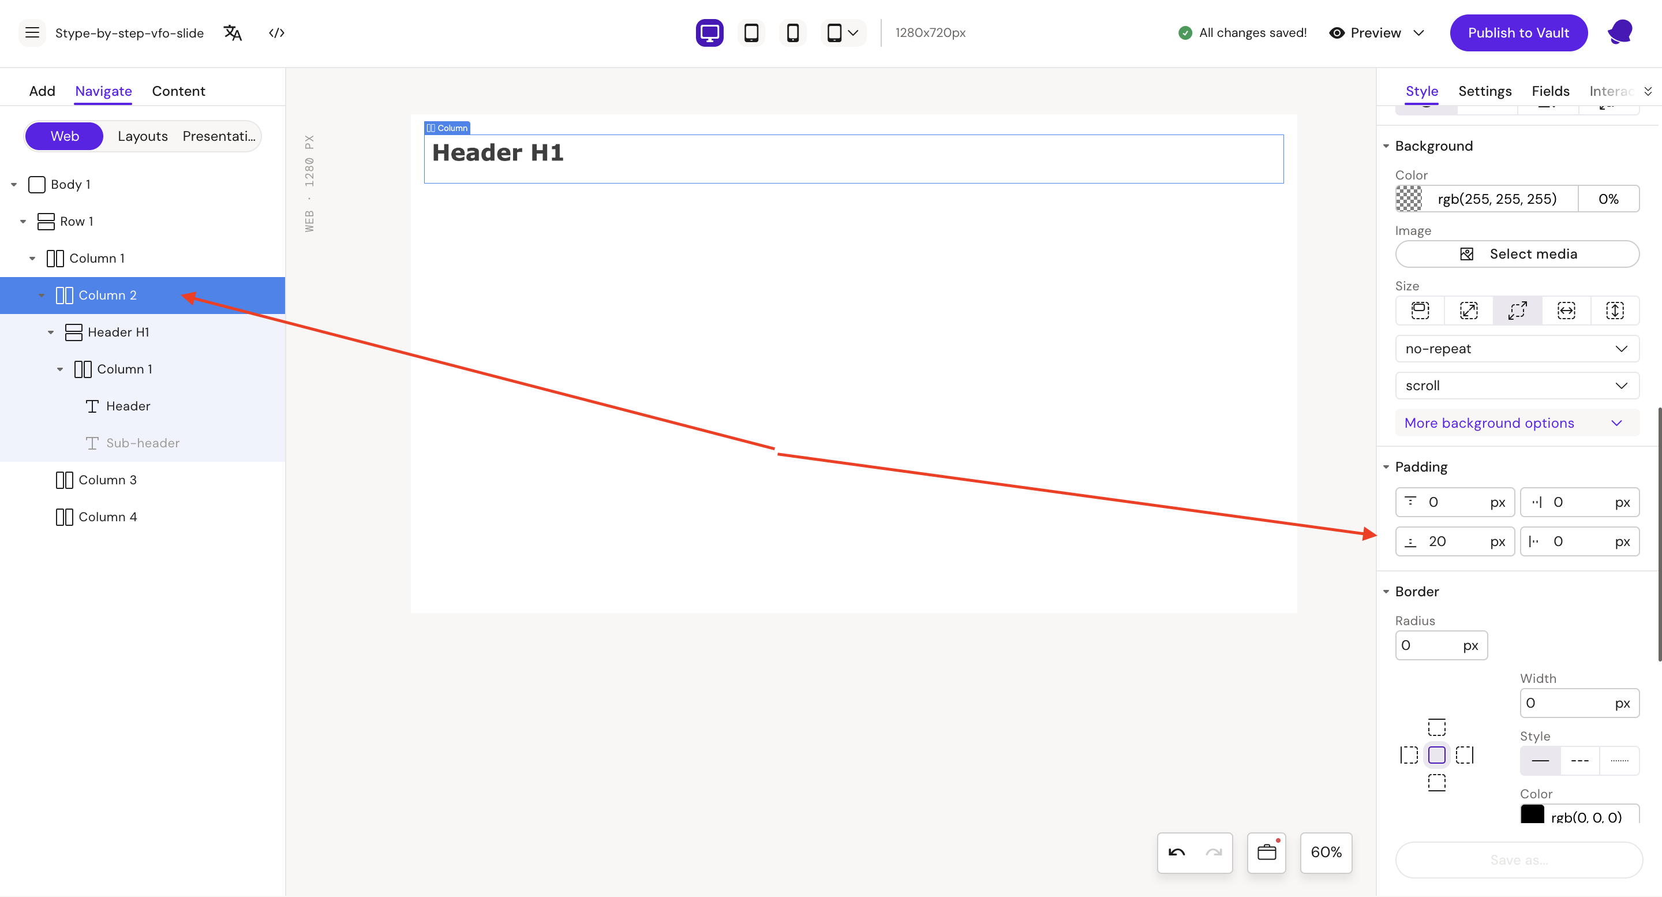The width and height of the screenshot is (1662, 897).
Task: Choose fit-height background size icon
Action: coord(1614,311)
